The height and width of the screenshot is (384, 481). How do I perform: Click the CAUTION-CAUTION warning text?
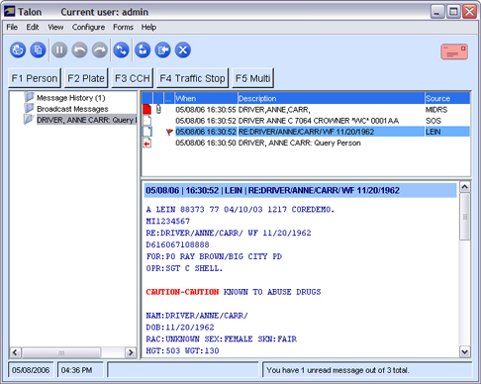pyautogui.click(x=182, y=292)
